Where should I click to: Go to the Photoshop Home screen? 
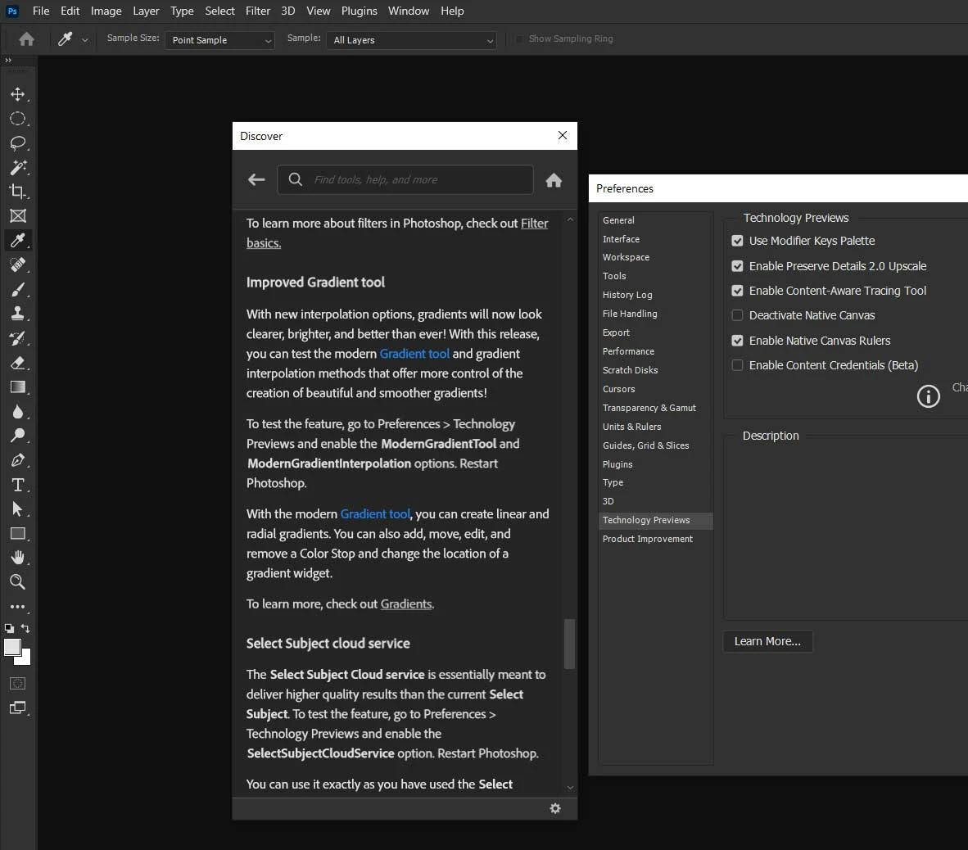click(x=26, y=39)
